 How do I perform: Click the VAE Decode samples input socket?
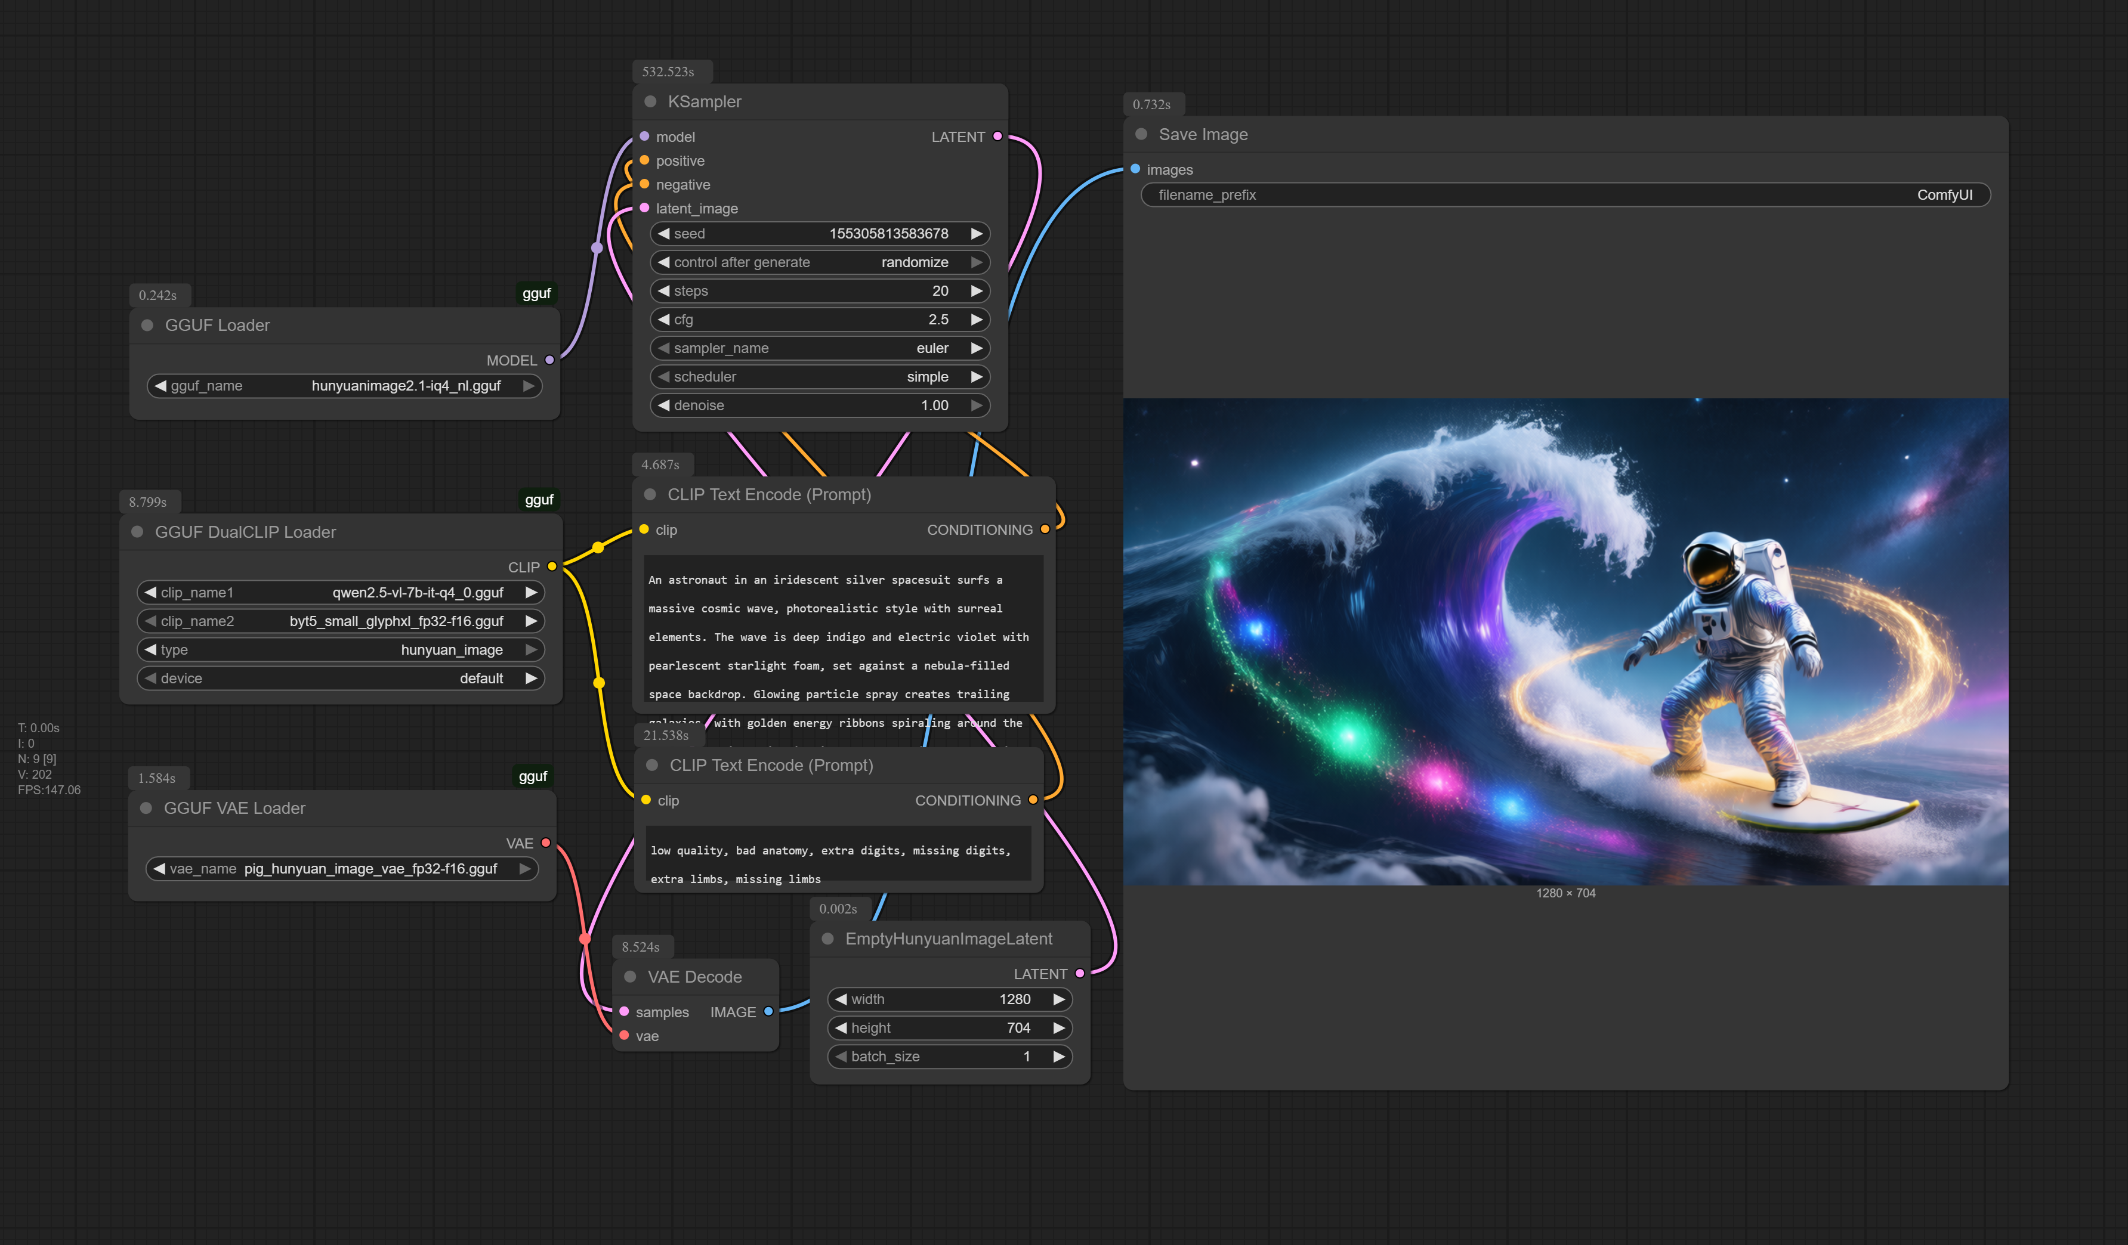click(x=624, y=1011)
